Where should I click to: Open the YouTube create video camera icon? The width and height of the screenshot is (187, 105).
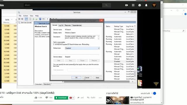pos(127,5)
